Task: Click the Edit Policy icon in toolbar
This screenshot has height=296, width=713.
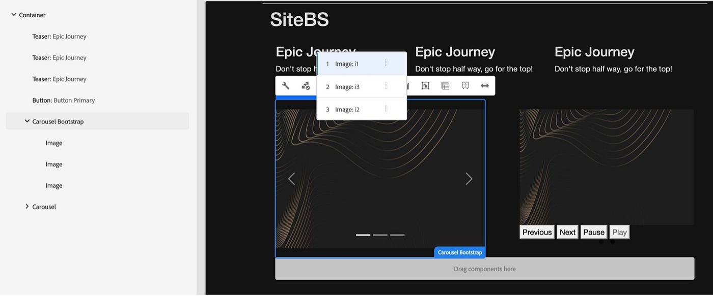Action: point(306,86)
